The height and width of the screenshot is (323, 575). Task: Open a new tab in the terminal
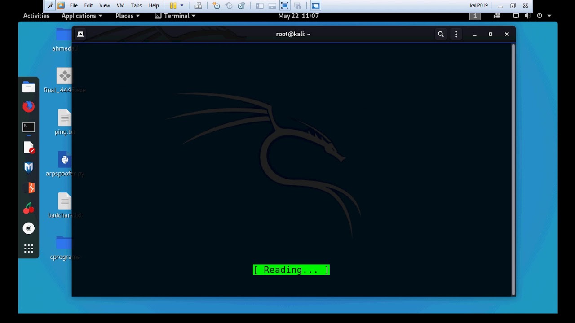click(x=80, y=34)
